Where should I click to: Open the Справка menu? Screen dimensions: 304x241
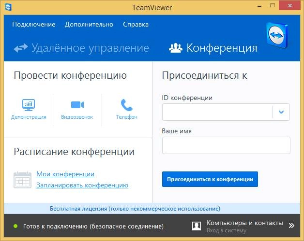coord(136,25)
